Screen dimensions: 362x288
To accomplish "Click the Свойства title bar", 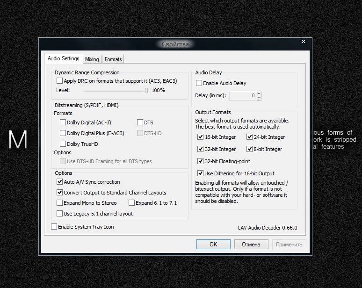I will click(175, 44).
